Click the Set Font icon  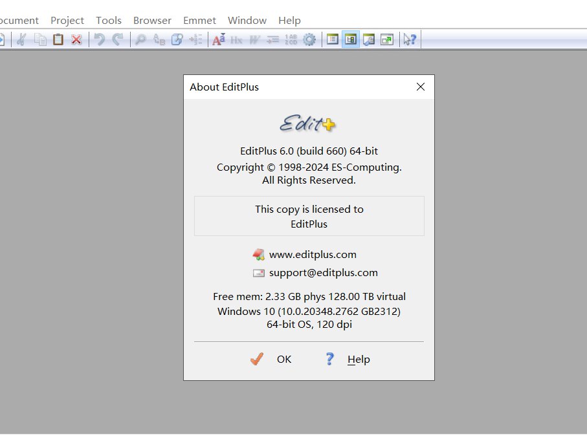pos(219,39)
